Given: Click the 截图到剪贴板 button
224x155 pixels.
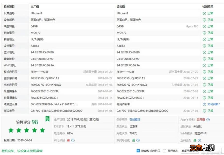Looking at the screenshot, I should tap(190, 151).
